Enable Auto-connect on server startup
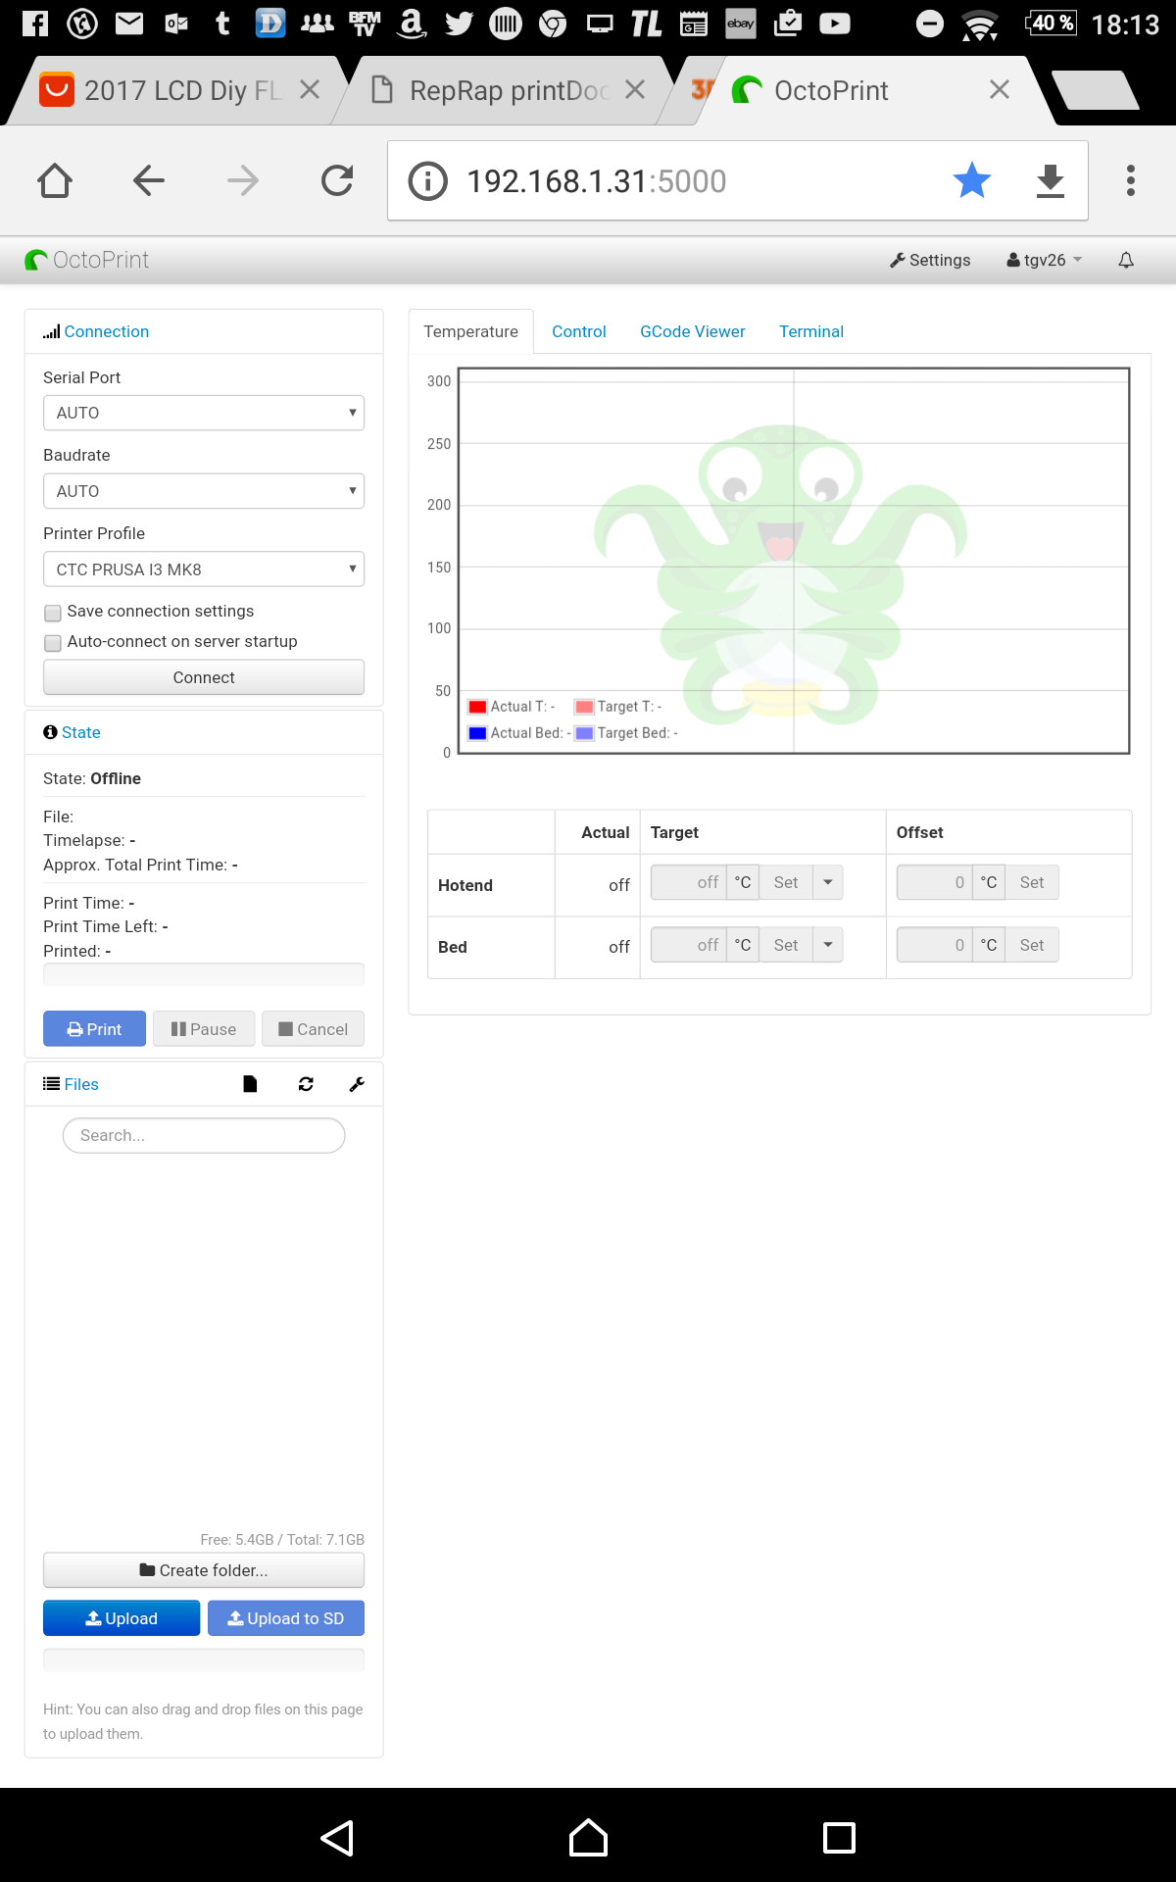This screenshot has height=1882, width=1176. coord(53,643)
